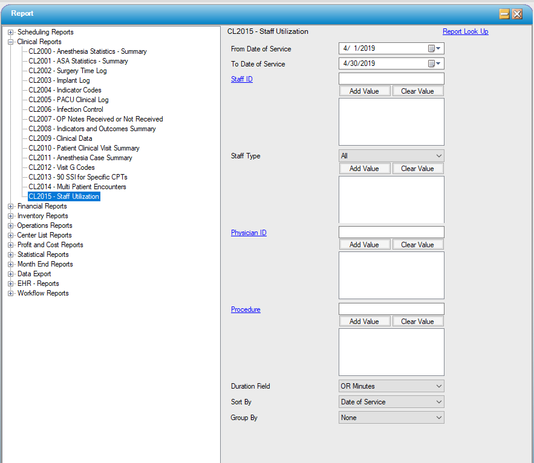Viewport: 534px width, 463px height.
Task: Click the Procedure text input field
Action: pos(391,309)
